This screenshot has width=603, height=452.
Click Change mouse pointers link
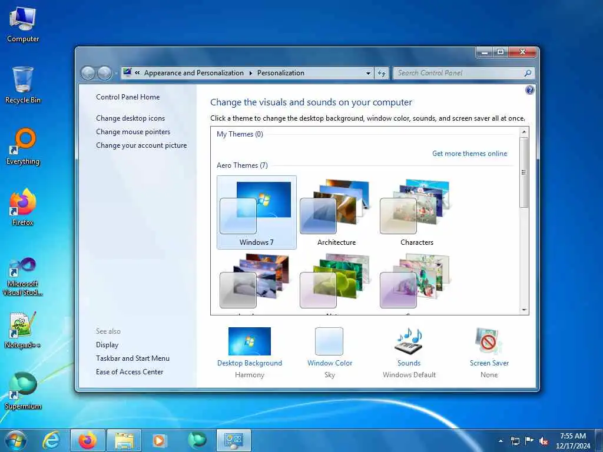133,132
